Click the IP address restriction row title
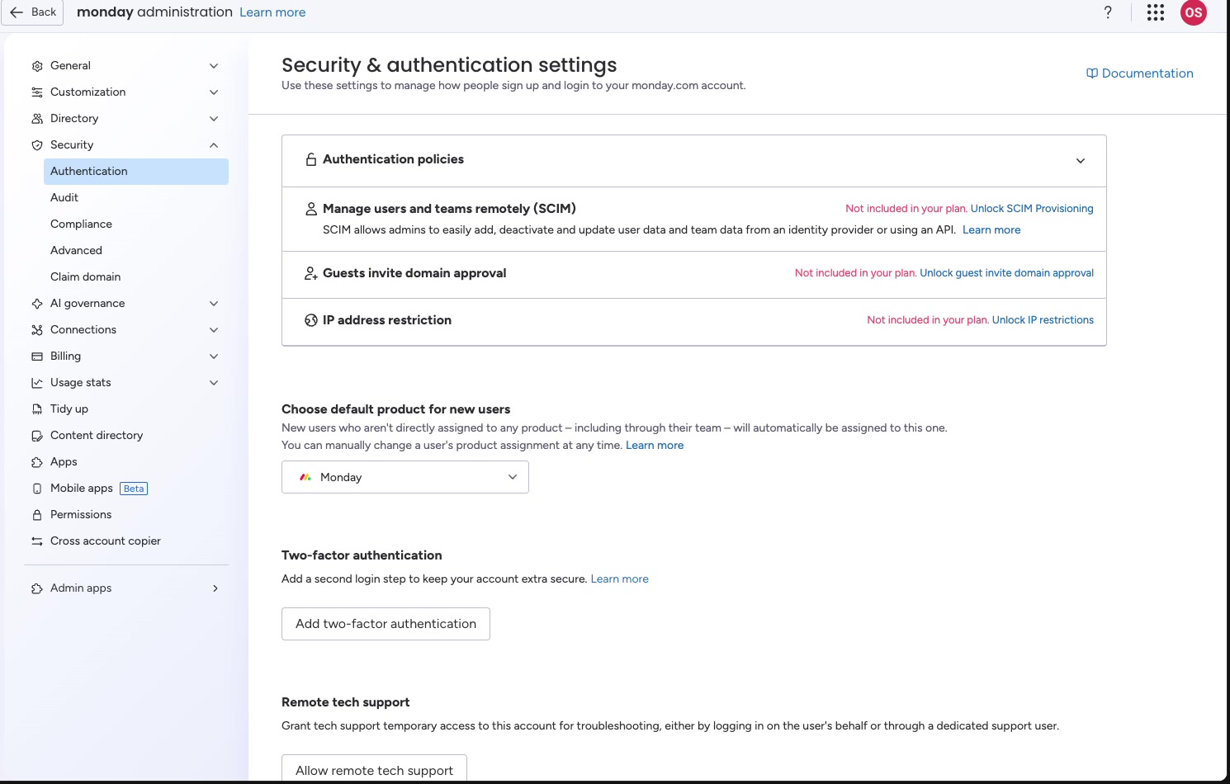 [x=387, y=320]
